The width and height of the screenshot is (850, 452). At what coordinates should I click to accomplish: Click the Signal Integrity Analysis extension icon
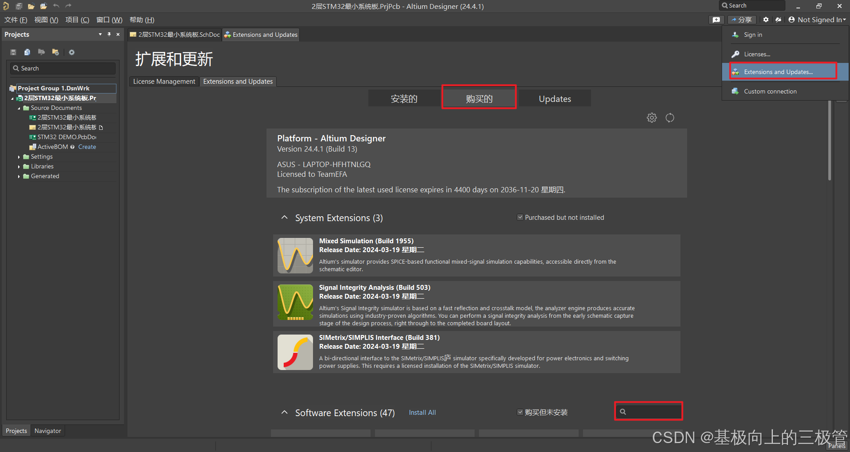pyautogui.click(x=295, y=302)
